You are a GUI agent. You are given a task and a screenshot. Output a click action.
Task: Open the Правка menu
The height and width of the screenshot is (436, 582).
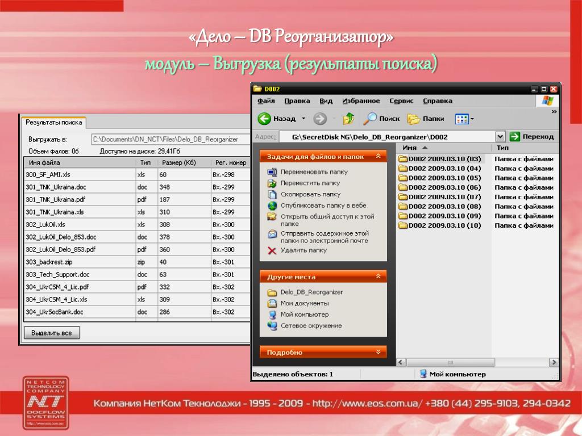[297, 101]
